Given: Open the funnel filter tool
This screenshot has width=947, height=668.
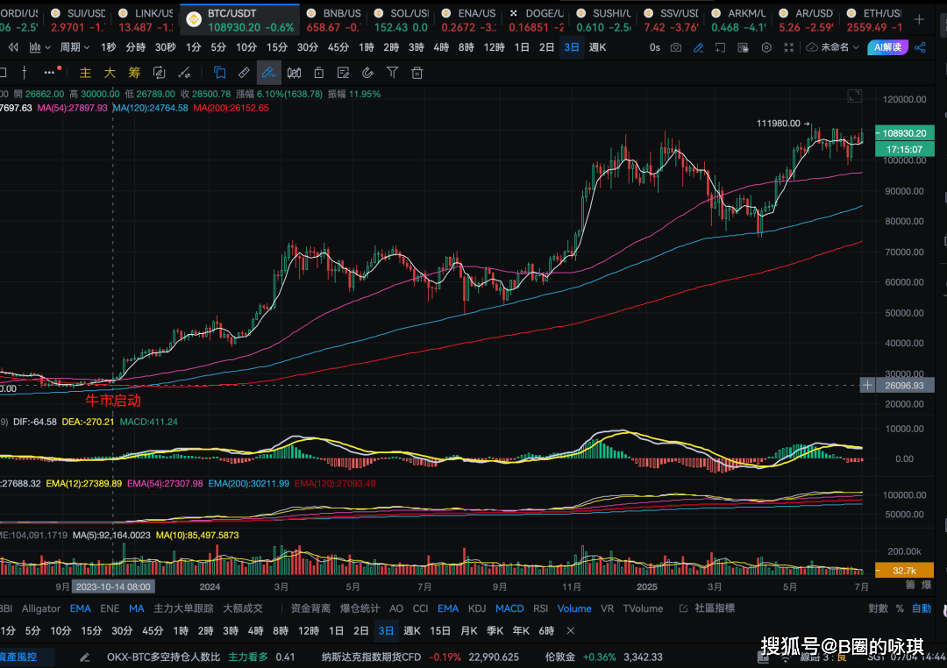Looking at the screenshot, I should click(x=393, y=73).
